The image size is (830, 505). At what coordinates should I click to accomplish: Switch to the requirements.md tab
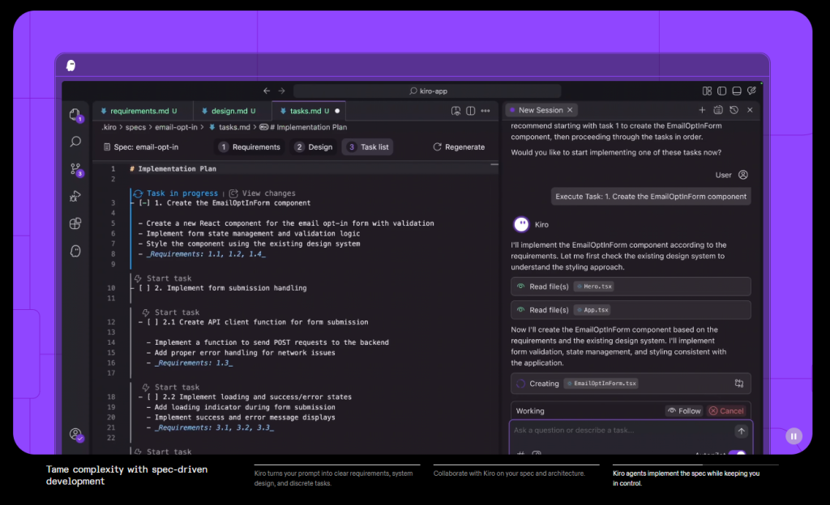pyautogui.click(x=143, y=111)
